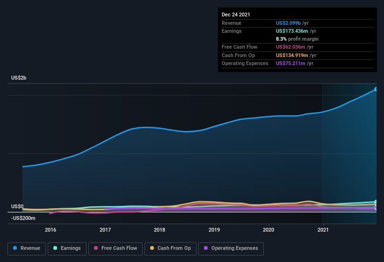Toggle the Revenue series legend button
Image resolution: width=384 pixels, height=262 pixels.
[x=27, y=248]
